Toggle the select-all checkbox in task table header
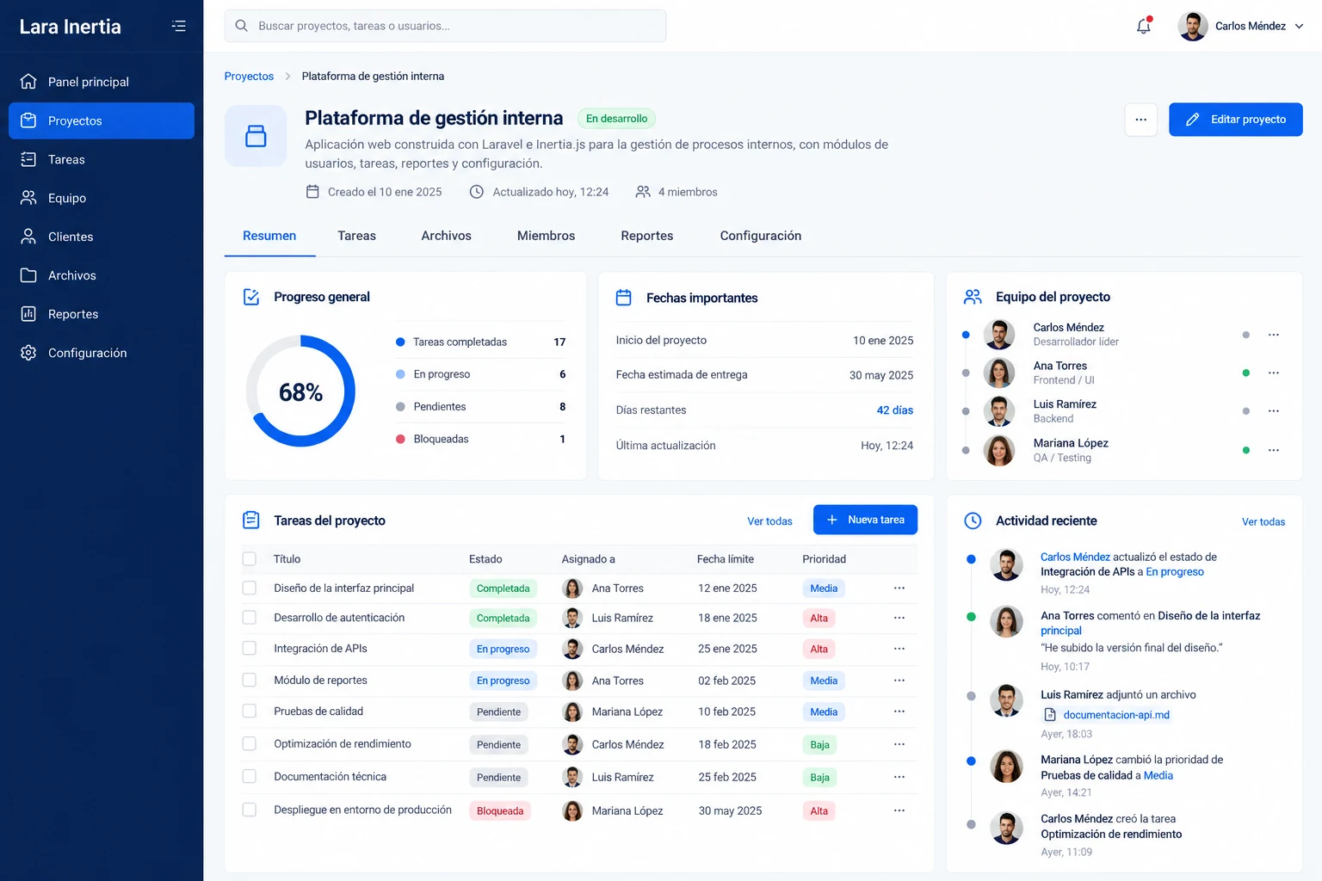The image size is (1322, 881). click(250, 559)
